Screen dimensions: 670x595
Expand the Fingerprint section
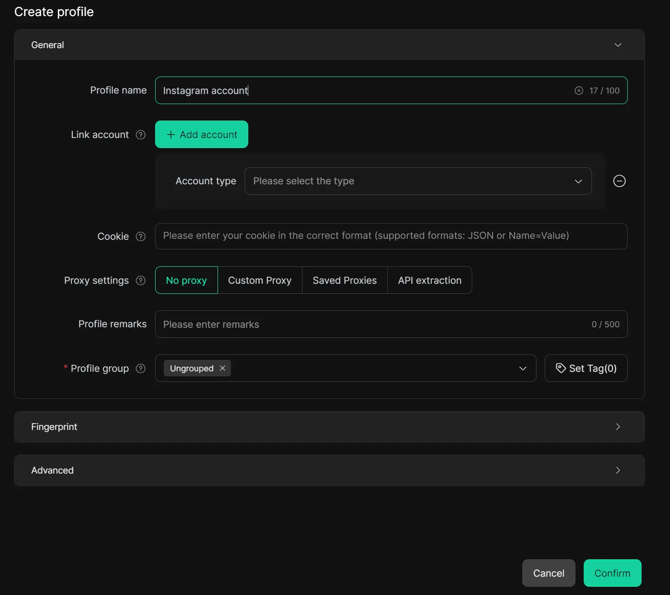[329, 427]
